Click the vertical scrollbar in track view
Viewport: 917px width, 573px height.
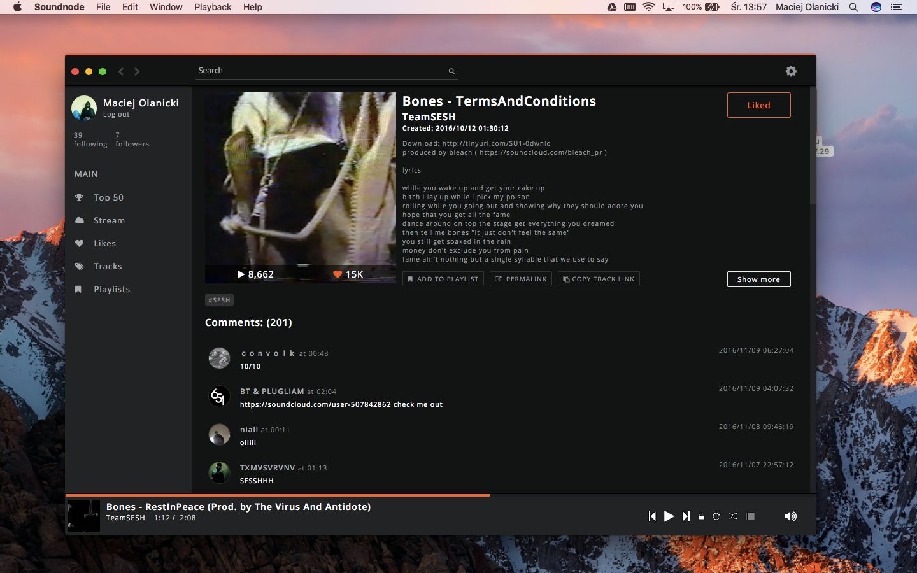coord(813,146)
